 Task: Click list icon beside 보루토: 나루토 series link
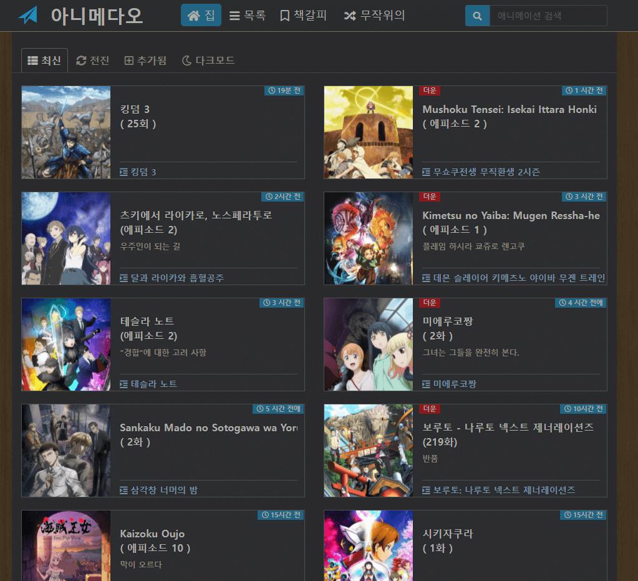426,491
